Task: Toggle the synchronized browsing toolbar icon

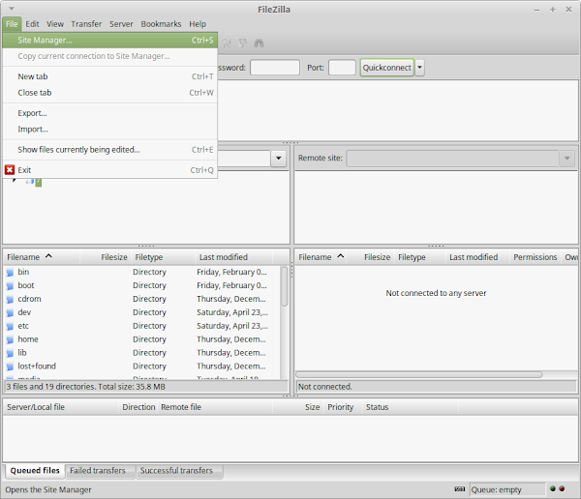Action: (x=243, y=44)
